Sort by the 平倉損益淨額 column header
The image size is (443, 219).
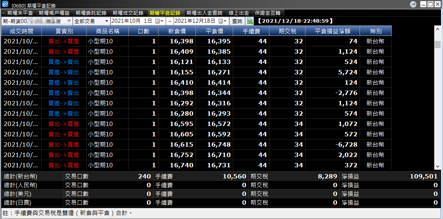[332, 31]
